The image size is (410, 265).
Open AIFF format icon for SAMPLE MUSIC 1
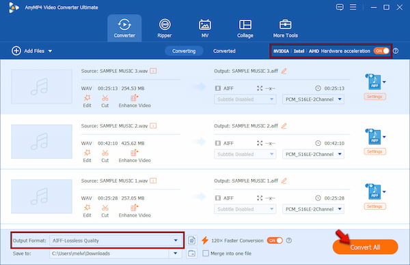373,192
